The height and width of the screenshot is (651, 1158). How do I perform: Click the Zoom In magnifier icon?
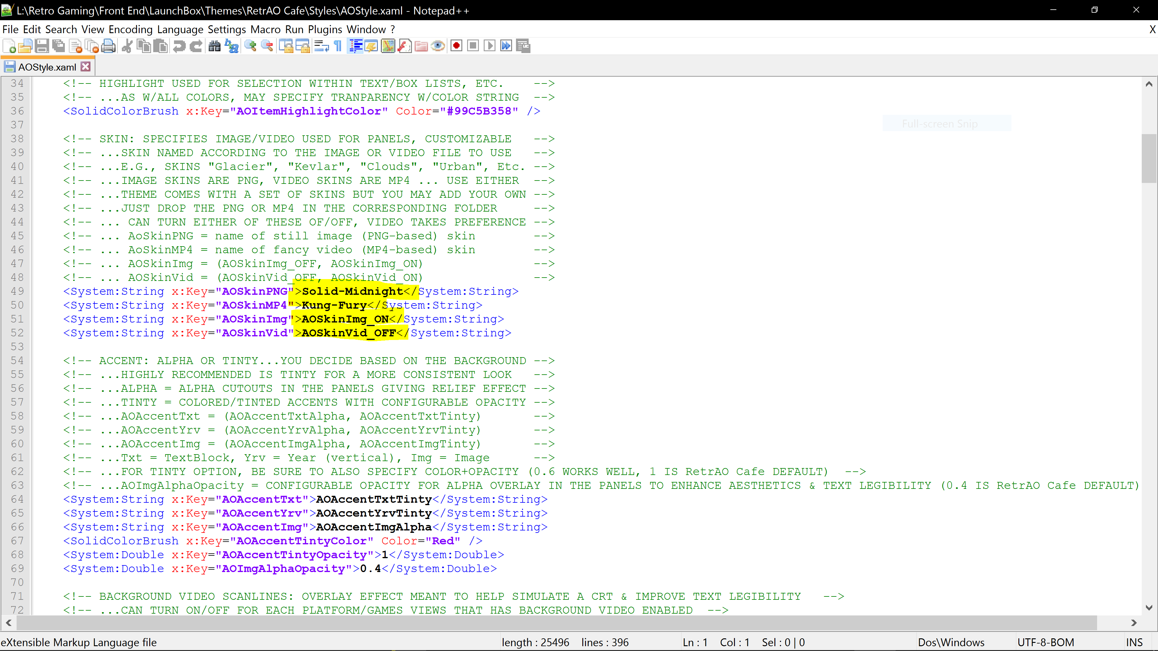pos(250,46)
